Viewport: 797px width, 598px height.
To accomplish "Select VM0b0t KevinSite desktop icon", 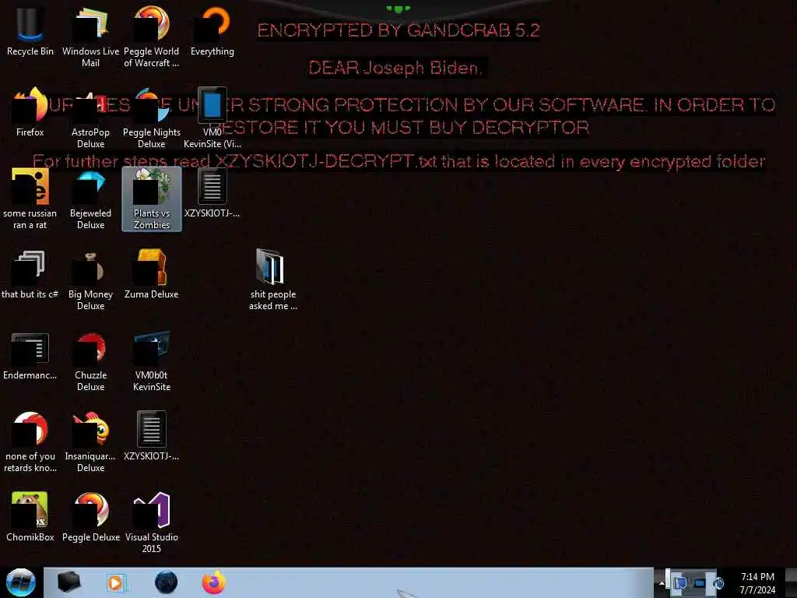I will (152, 360).
